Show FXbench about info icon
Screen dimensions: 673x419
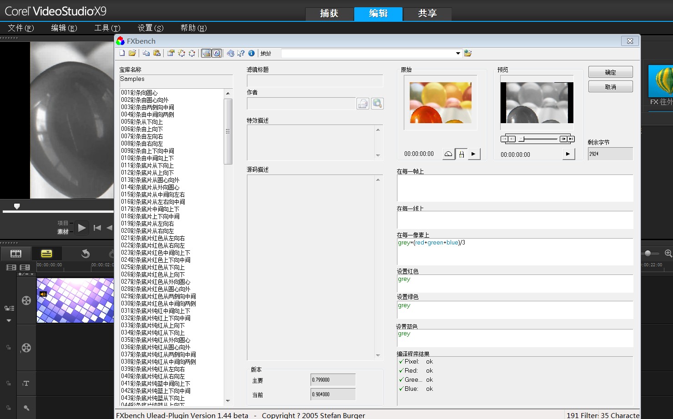tap(251, 53)
